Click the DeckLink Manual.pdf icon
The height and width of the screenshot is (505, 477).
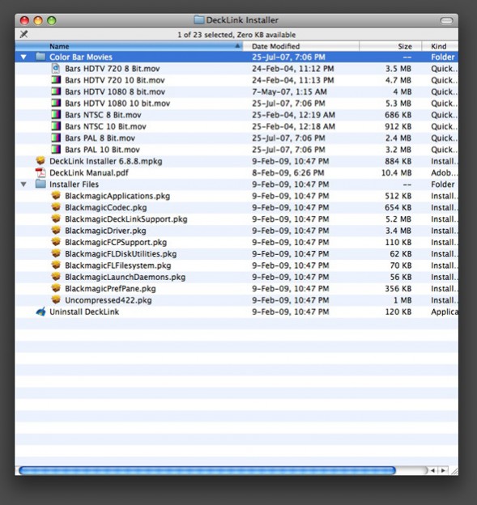40,172
